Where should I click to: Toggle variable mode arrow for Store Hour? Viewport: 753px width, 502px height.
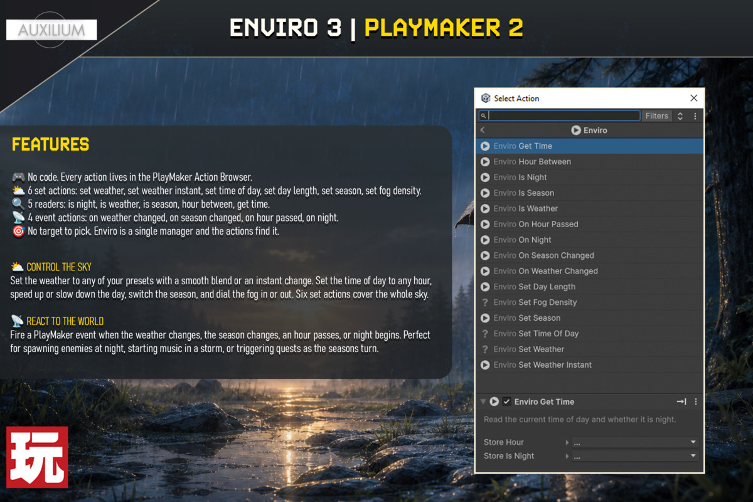(567, 442)
